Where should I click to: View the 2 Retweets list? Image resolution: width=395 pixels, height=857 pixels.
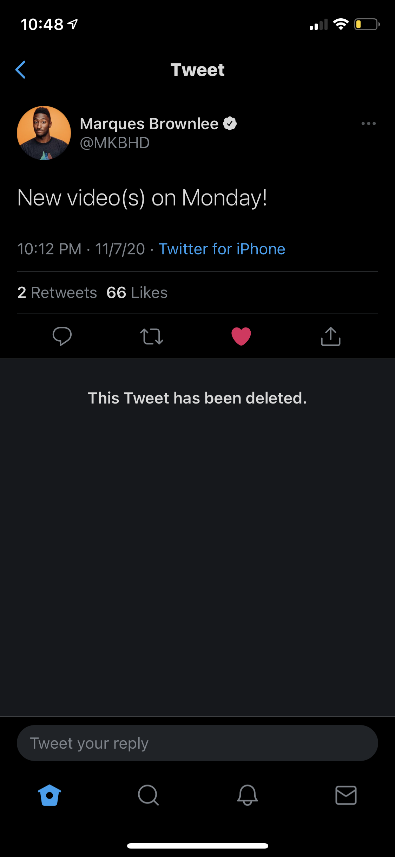coord(57,293)
